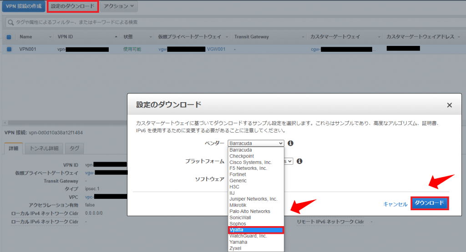Open the vpc- link in details panel
Viewport: 466px width, 252px height.
[89, 197]
